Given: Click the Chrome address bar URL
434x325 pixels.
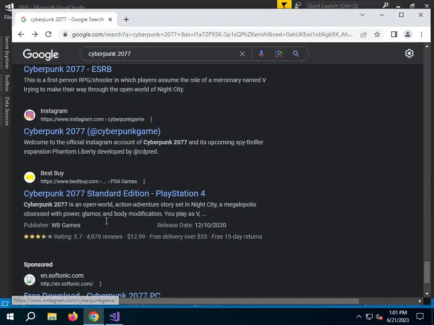Looking at the screenshot, I should tap(212, 34).
